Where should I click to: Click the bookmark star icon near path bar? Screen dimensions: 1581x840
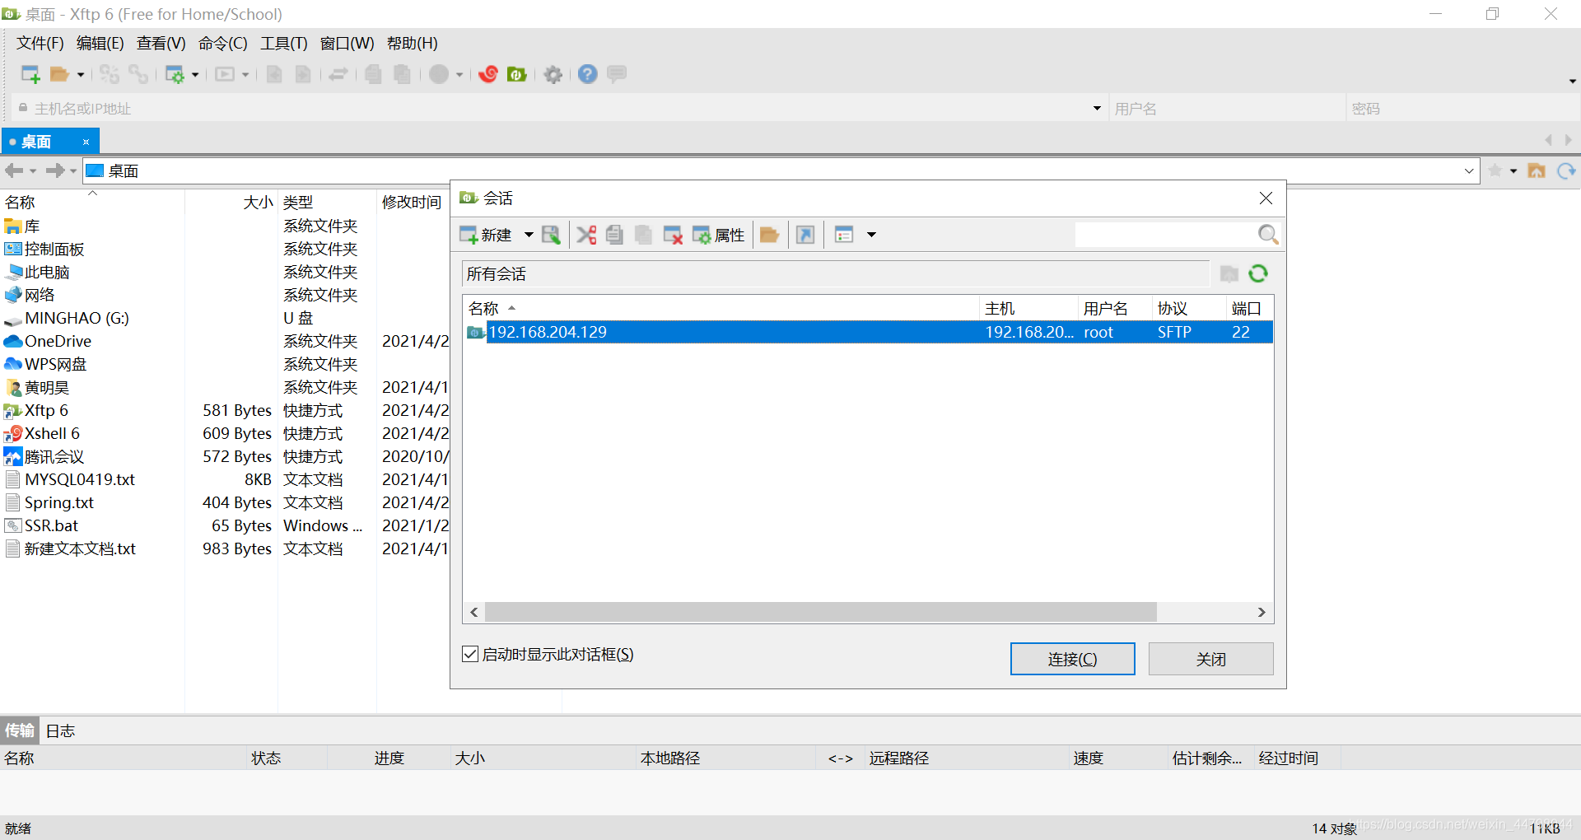point(1495,170)
